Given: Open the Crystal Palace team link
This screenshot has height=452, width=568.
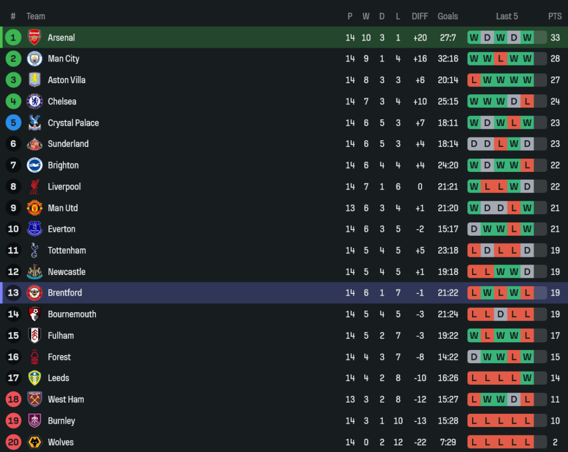Looking at the screenshot, I should (73, 123).
